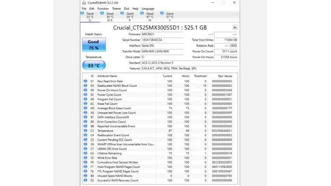331x186 pixels.
Task: Click status icon for Erase Fail Count
Action: click(85, 103)
